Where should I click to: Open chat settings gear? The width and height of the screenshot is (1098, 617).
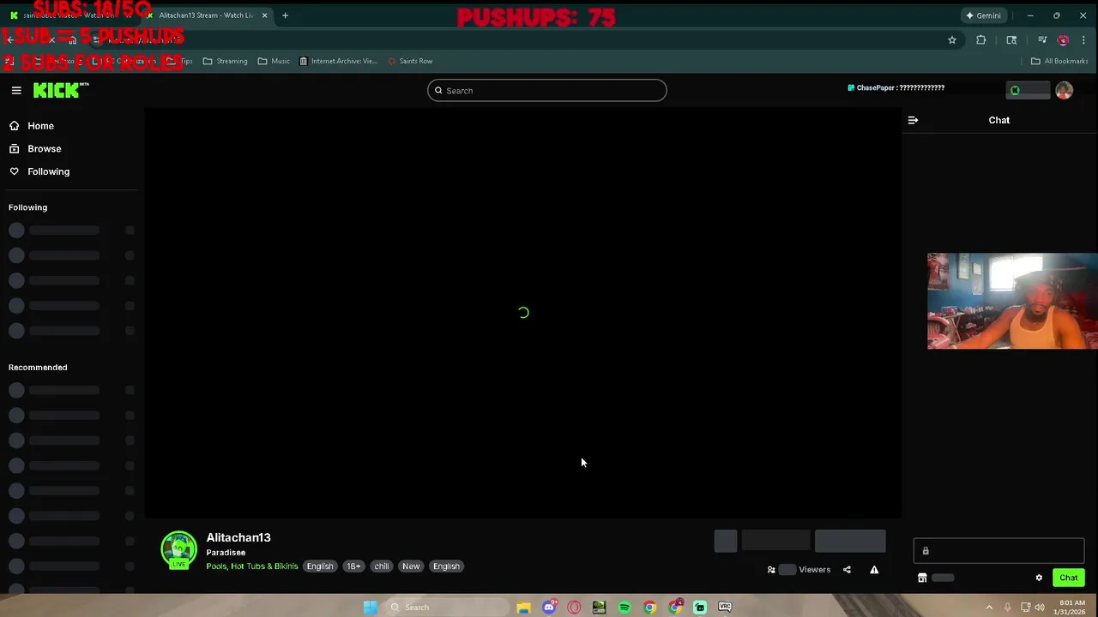pos(1039,578)
